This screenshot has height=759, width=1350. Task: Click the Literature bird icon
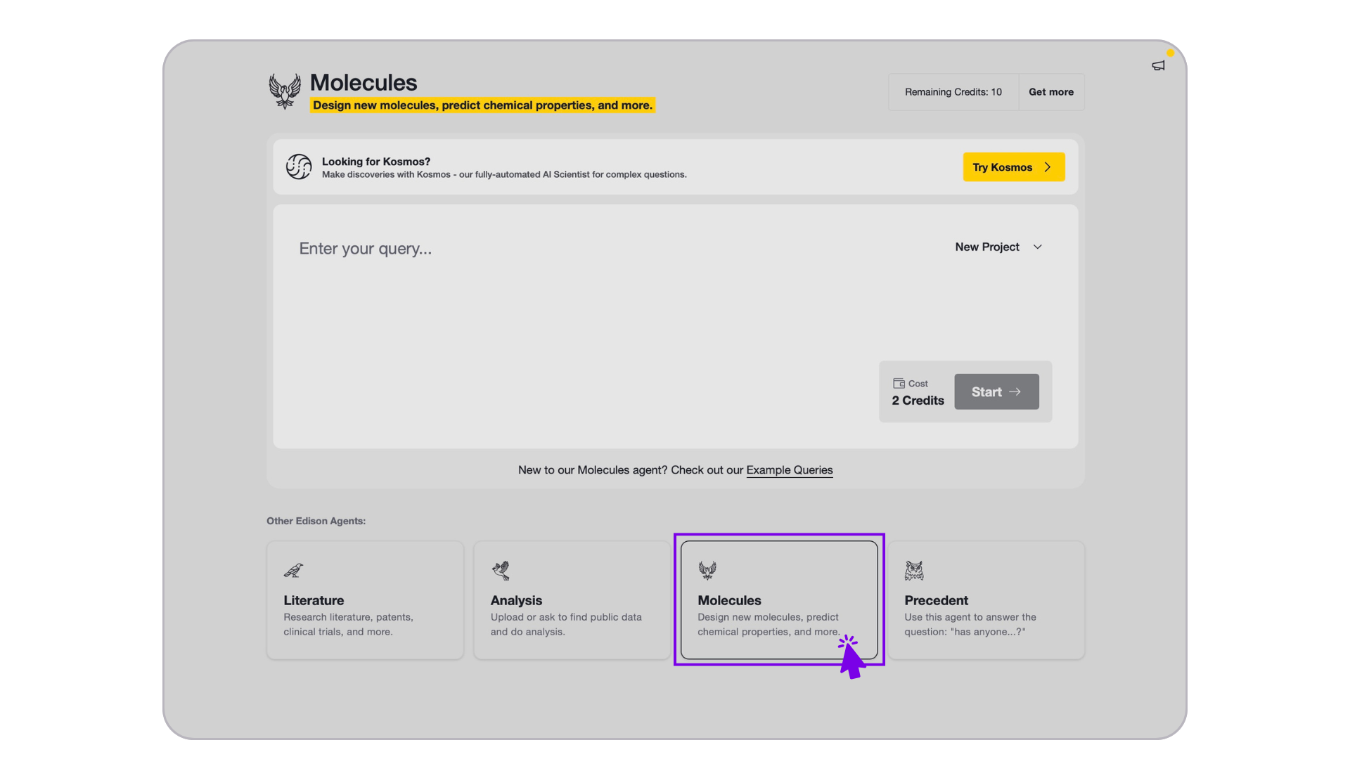pyautogui.click(x=293, y=570)
